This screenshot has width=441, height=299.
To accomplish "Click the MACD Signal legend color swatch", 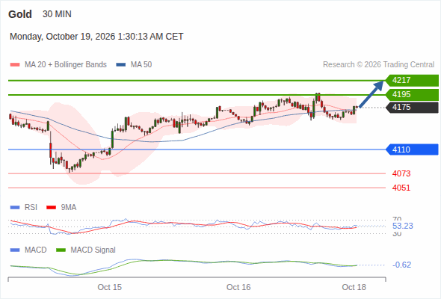I will point(61,250).
